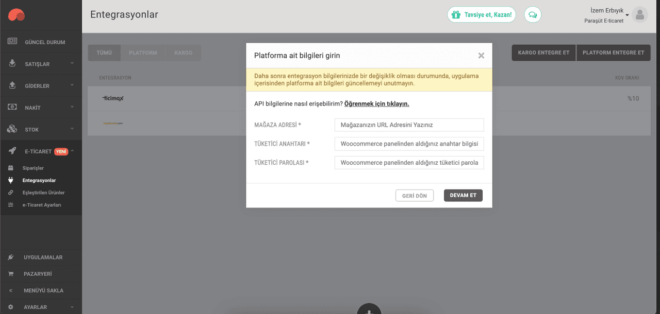Open Eşleştirilen Ürünler submenu item
This screenshot has height=314, width=660.
tap(43, 193)
